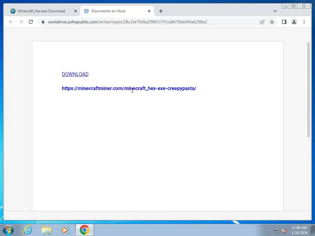Show hidden system tray icons
This screenshot has width=315, height=236.
(269, 230)
